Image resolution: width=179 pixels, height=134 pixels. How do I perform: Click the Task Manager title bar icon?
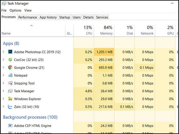pos(4,4)
